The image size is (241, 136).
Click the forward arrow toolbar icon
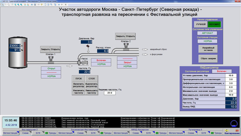(62, 5)
